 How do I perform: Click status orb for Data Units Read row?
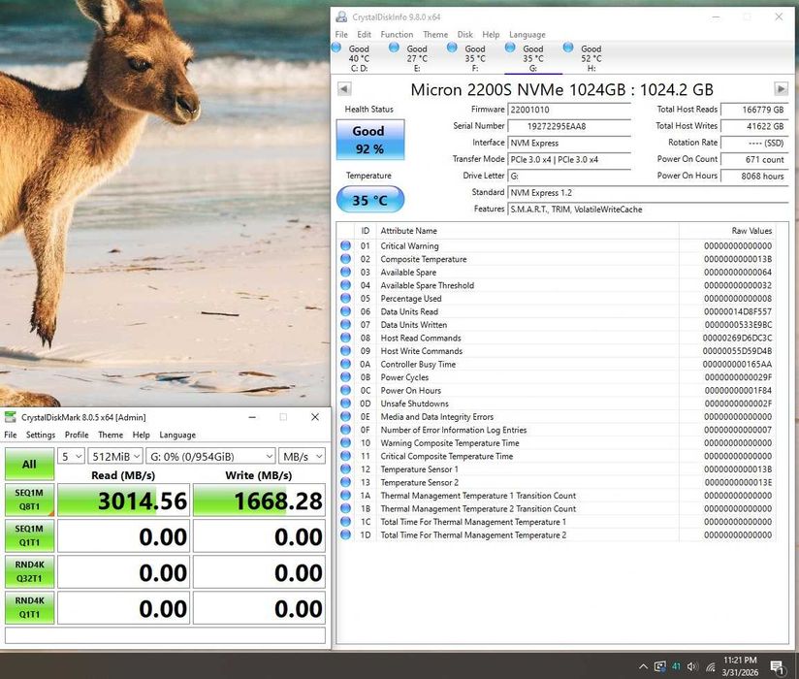345,311
